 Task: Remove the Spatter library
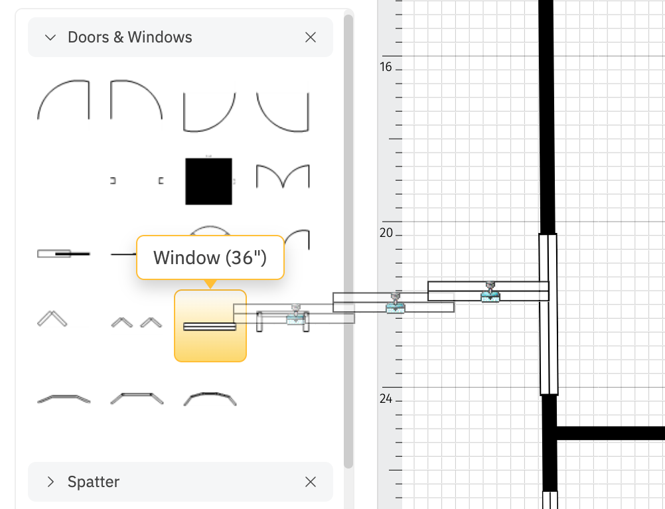[311, 482]
